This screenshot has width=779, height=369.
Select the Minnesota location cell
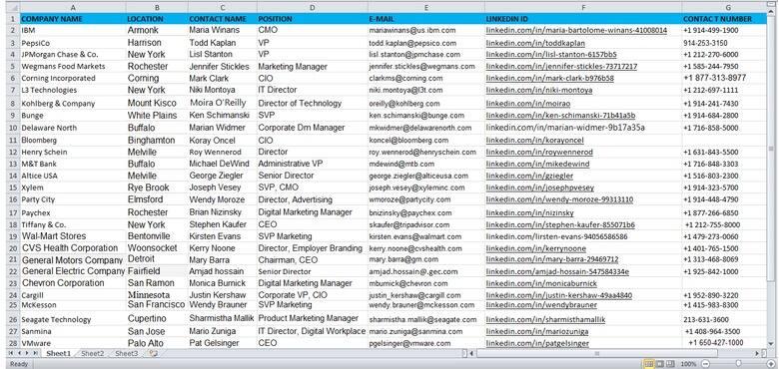157,295
